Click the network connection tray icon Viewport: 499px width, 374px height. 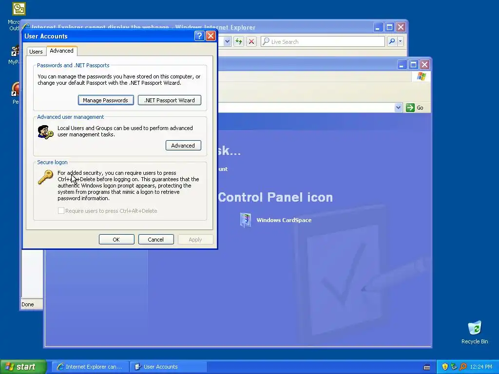454,367
